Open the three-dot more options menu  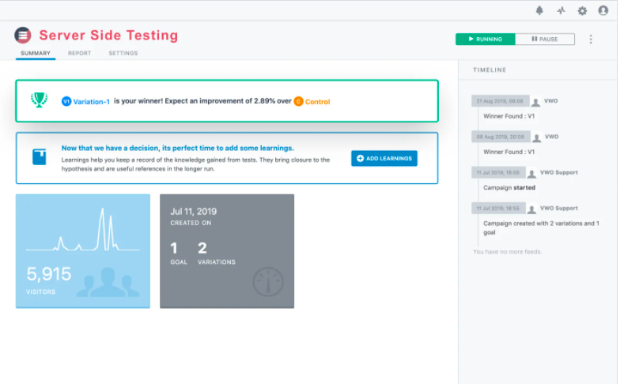[x=591, y=40]
